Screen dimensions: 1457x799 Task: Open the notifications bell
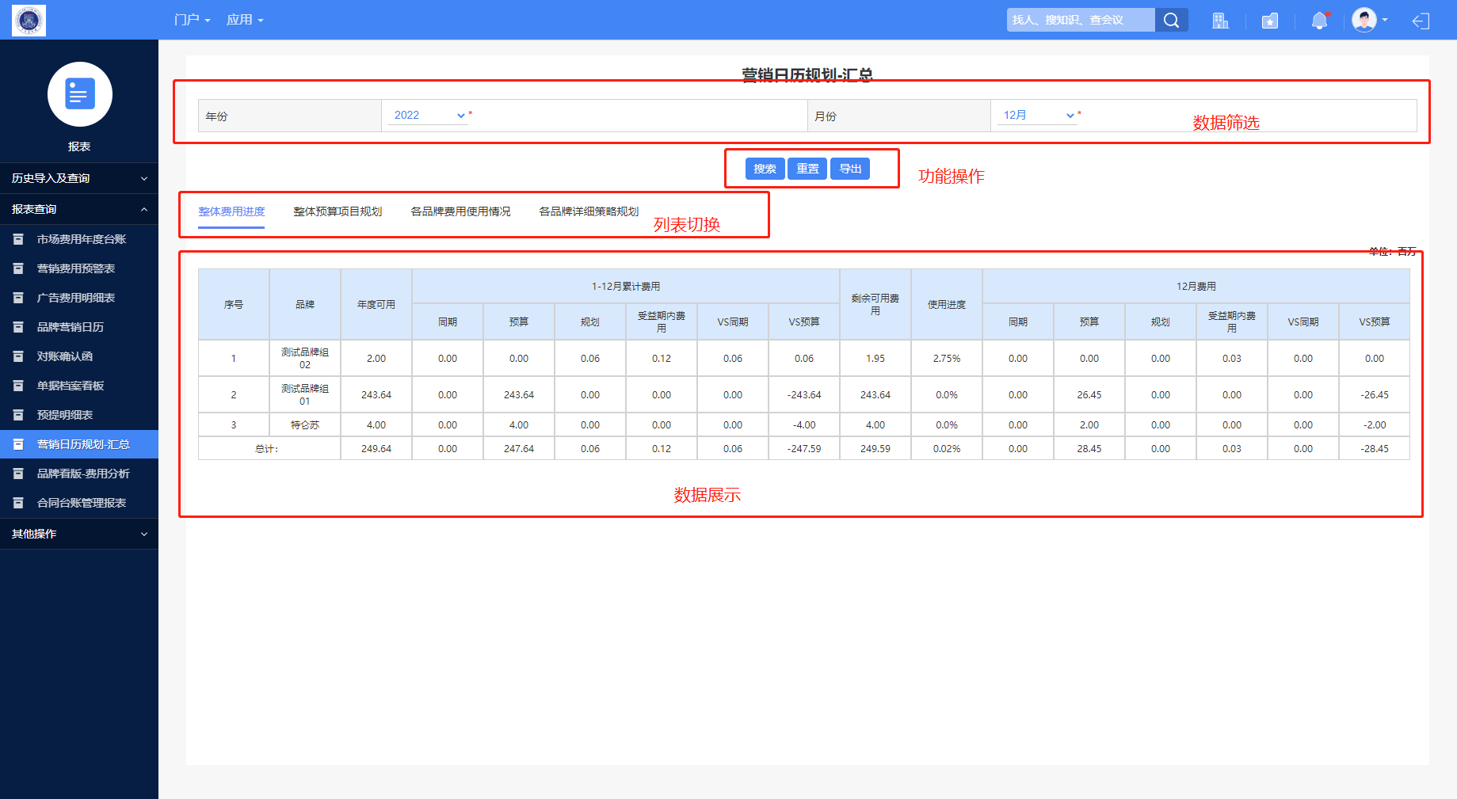[x=1319, y=21]
